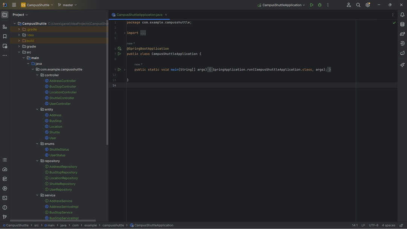Open IDE settings gear icon
Viewport: 407px width, 229px height.
pyautogui.click(x=368, y=5)
